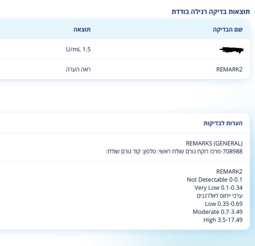Screen dimensions: 255x246
Task: Select the "Not Detectable 0-0.1" line
Action: [215, 180]
